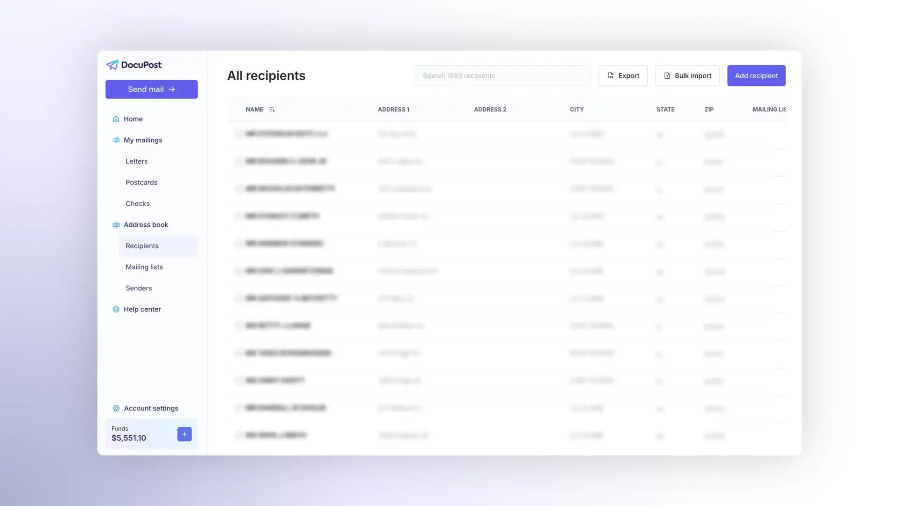Click the Add recipient button
The width and height of the screenshot is (899, 506).
coord(756,75)
